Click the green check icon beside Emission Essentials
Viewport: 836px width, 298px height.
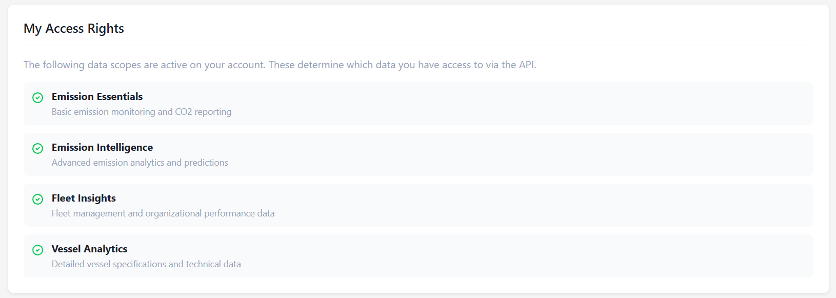(x=37, y=97)
